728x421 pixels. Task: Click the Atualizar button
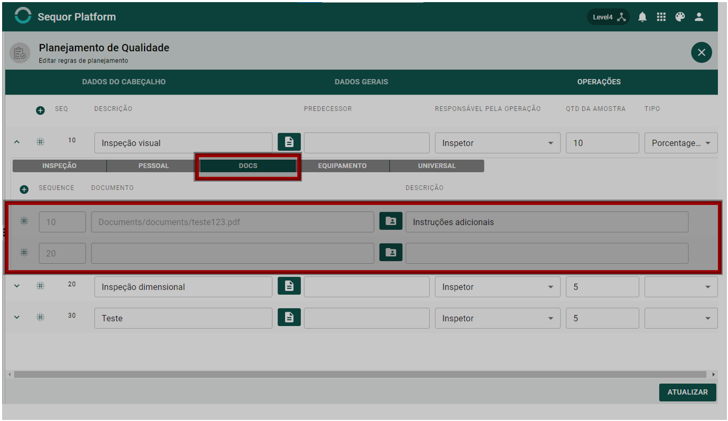[688, 392]
